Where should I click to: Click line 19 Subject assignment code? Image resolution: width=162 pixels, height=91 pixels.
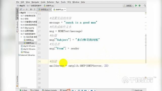(x=74, y=40)
